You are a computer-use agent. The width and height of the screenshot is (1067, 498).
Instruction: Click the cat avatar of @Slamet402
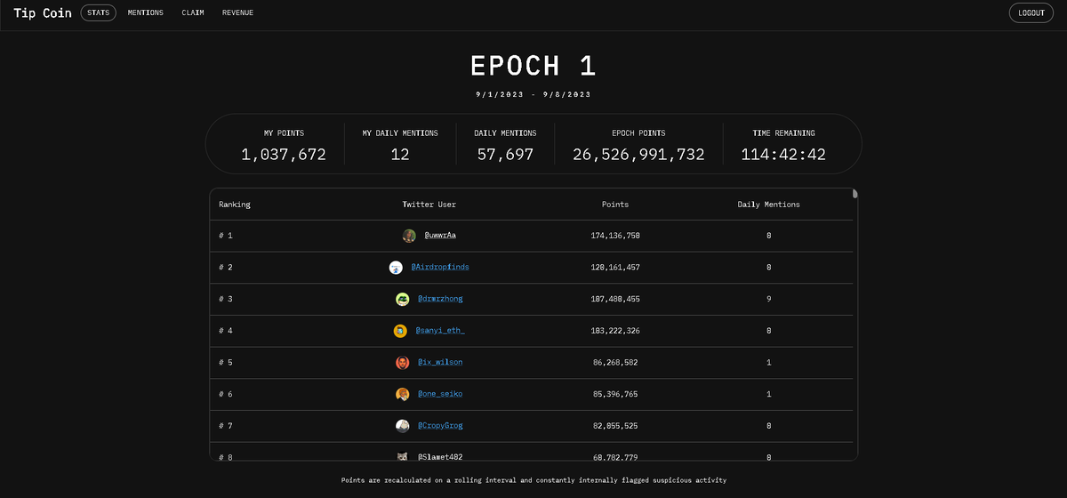coord(402,456)
